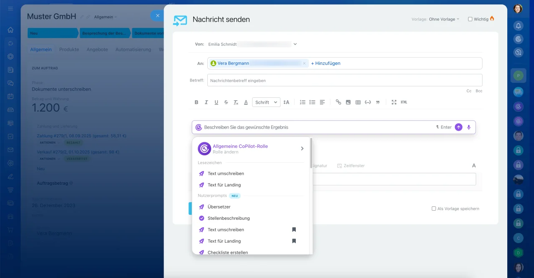Choose Stellenbeschreibung from the prompt list
Screen dimensions: 534x278
[x=229, y=218]
